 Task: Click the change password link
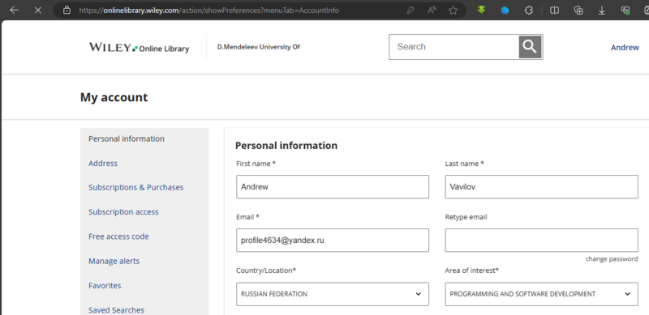click(x=612, y=259)
